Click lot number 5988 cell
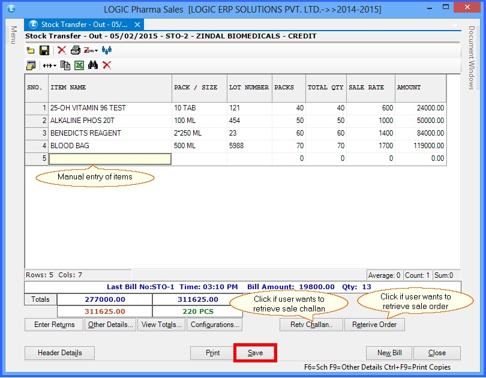Screen dimensions: 486x378 click(249, 146)
